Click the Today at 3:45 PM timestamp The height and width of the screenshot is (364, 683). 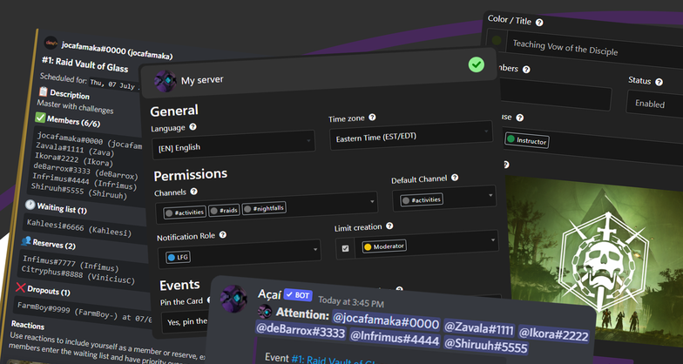pos(351,301)
